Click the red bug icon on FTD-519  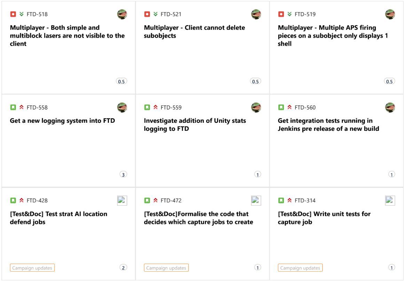pyautogui.click(x=281, y=14)
